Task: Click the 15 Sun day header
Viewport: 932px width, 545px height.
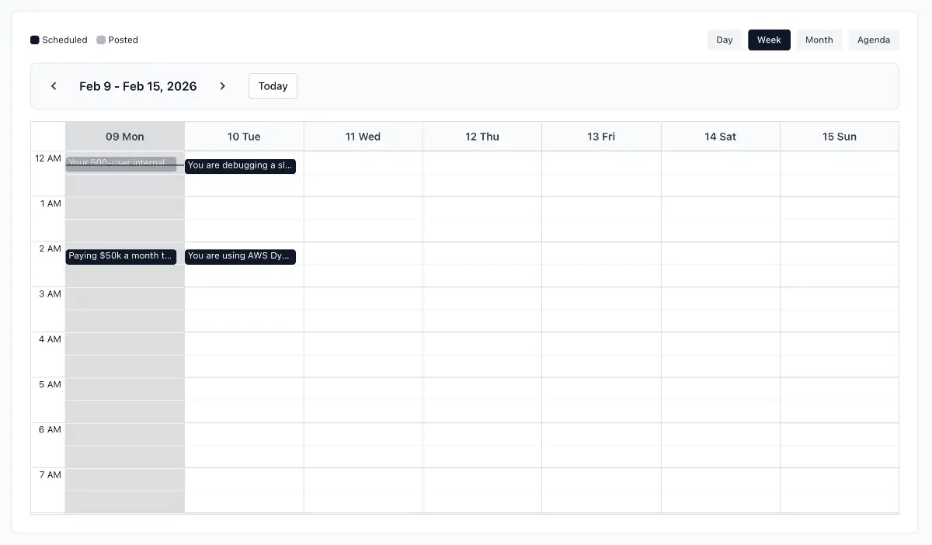Action: click(840, 137)
